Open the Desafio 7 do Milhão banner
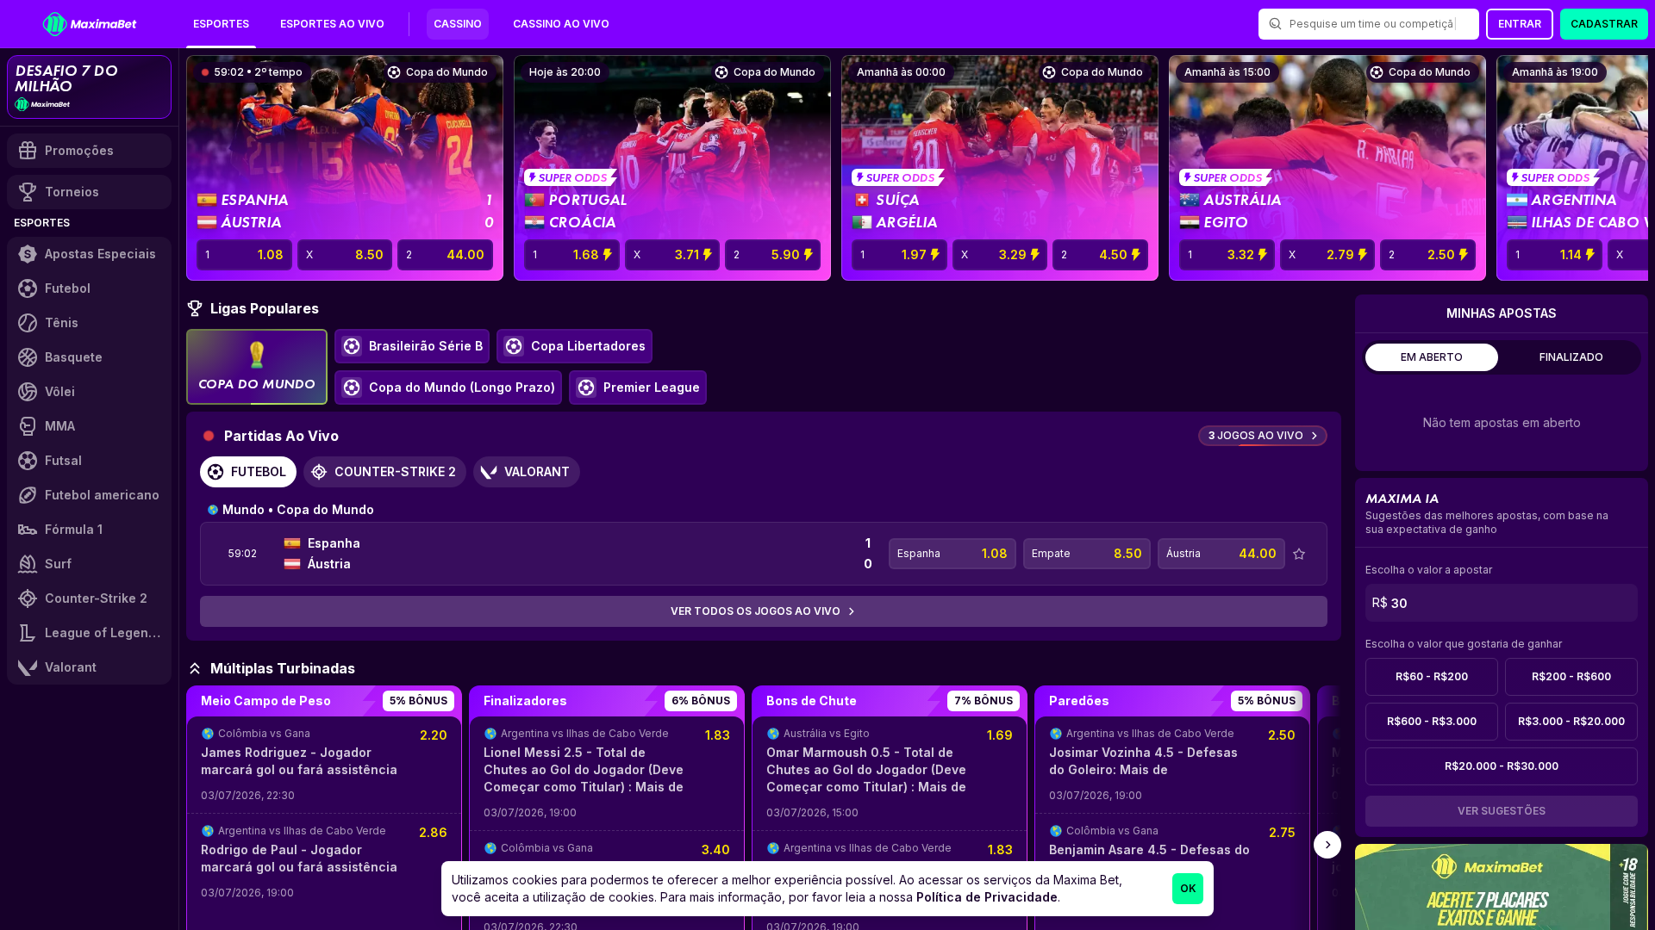Image resolution: width=1655 pixels, height=930 pixels. click(90, 87)
